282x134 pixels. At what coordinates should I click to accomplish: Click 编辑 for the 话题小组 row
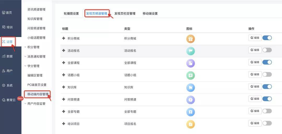pos(255,74)
